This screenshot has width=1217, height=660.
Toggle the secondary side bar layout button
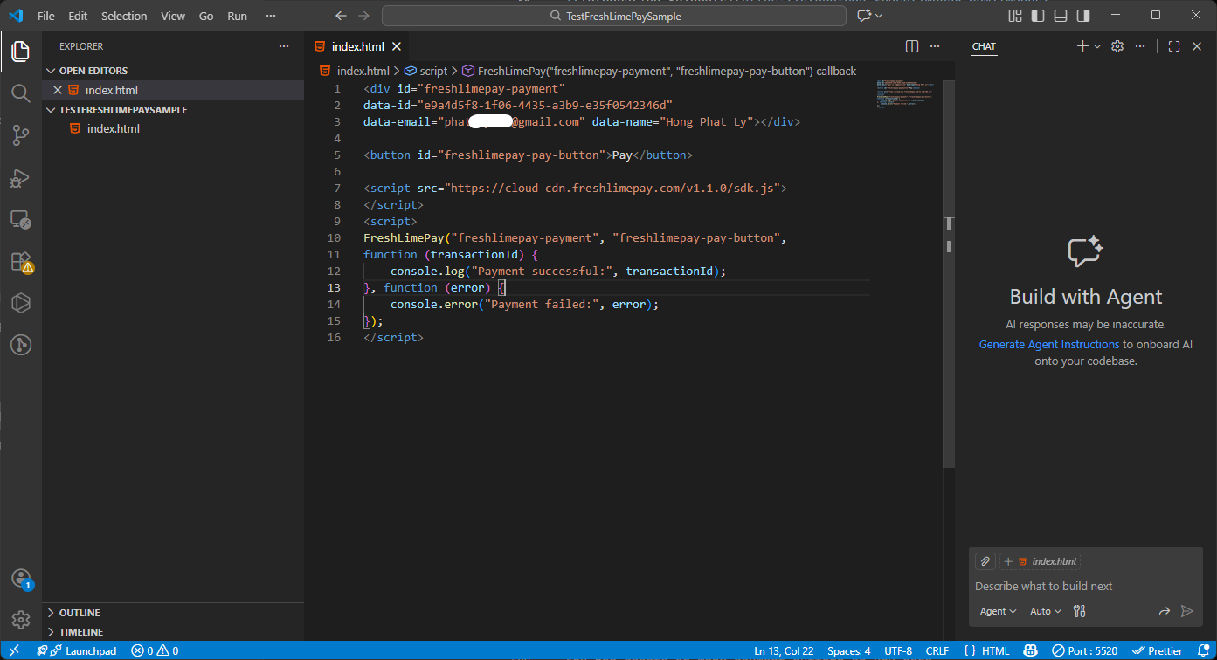click(x=1083, y=16)
